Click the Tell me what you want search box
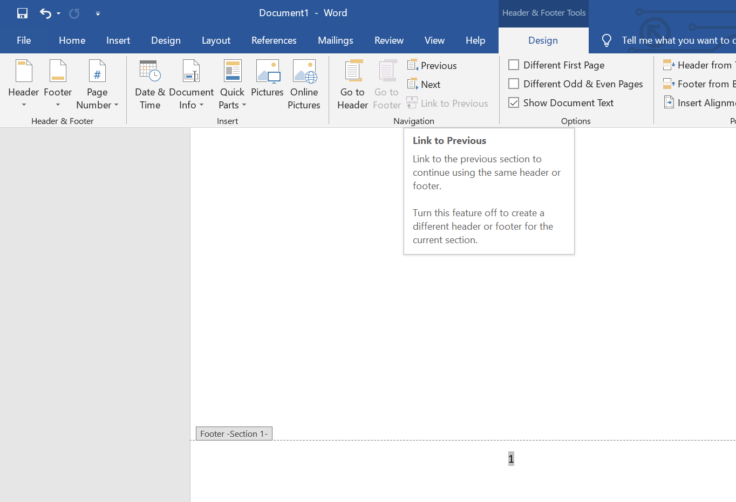The height and width of the screenshot is (502, 736). pyautogui.click(x=679, y=40)
